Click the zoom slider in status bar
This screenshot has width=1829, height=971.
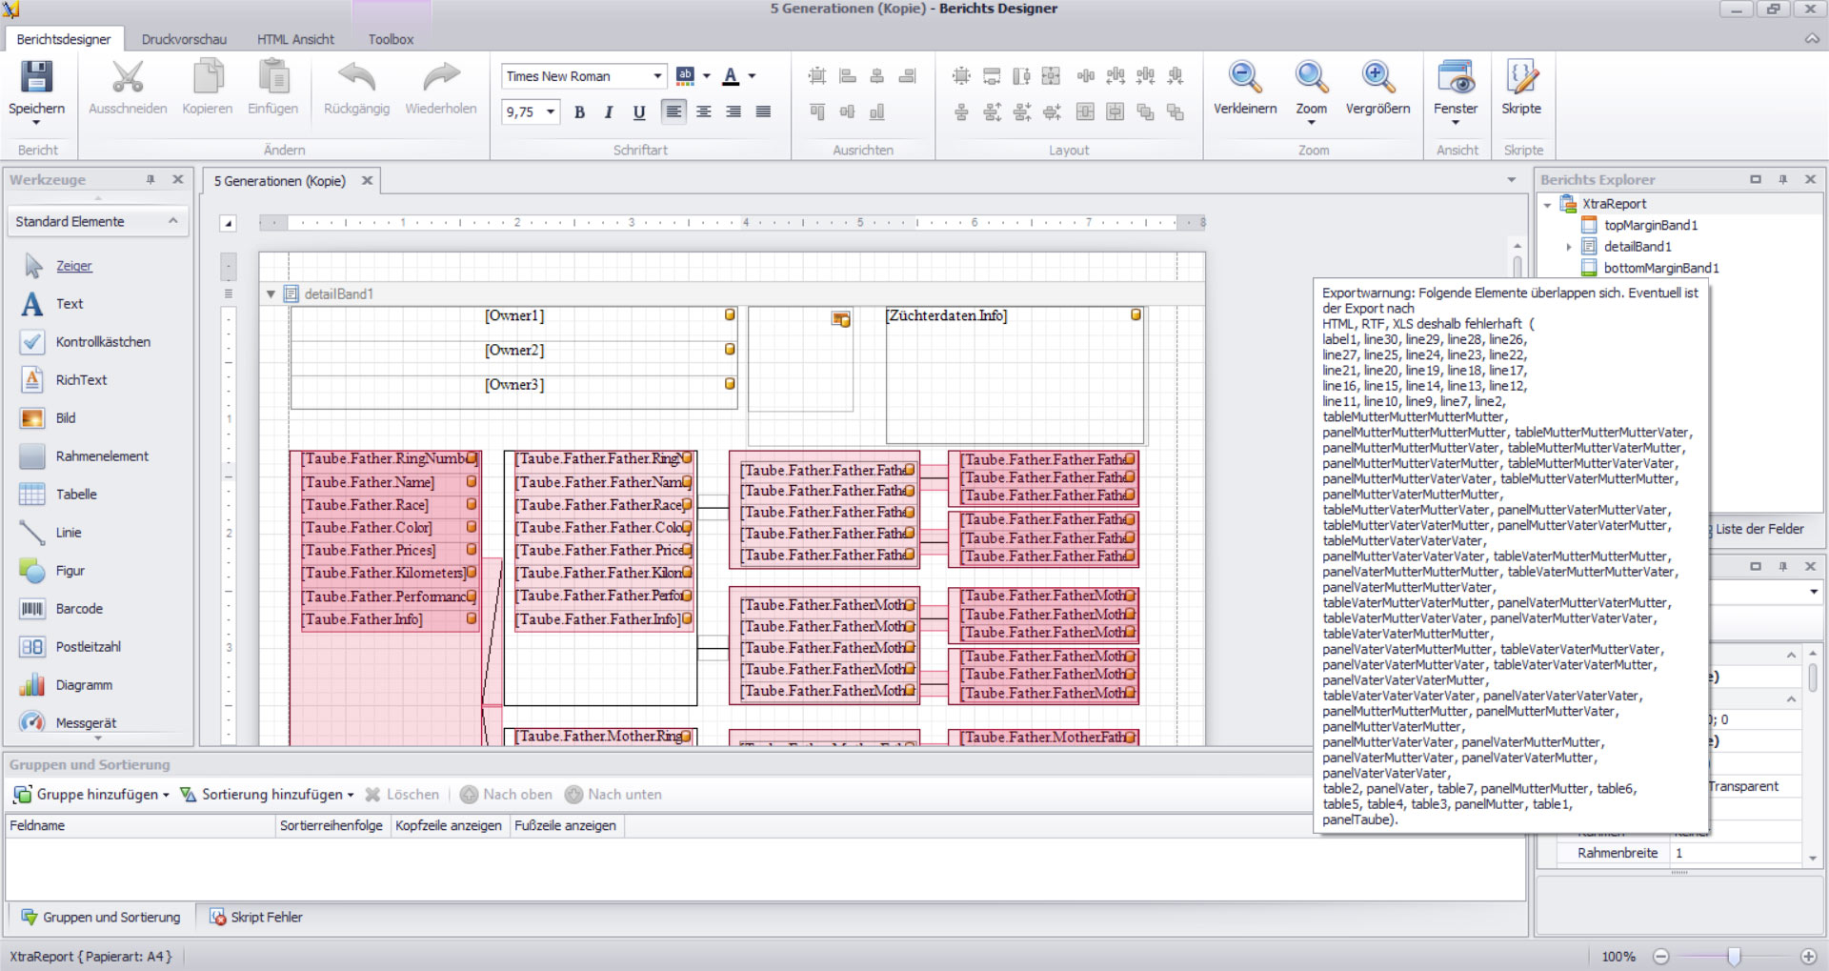point(1734,956)
